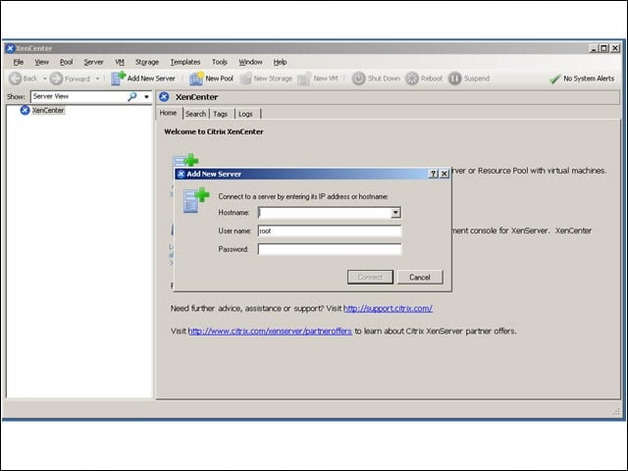Screen dimensions: 628x471
Task: Open the Help menu
Action: [280, 62]
